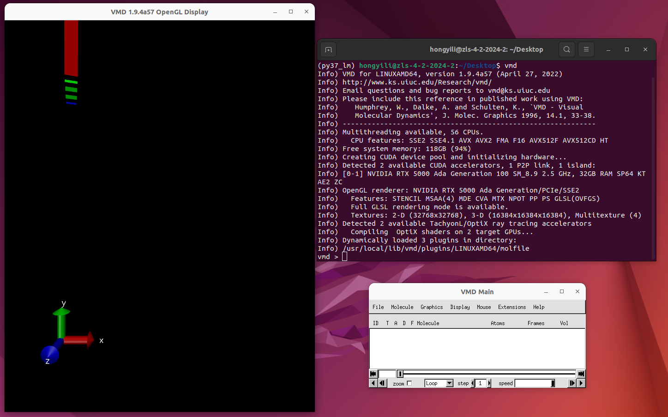Viewport: 668px width, 417px height.
Task: Maximize the terminal window
Action: pos(627,49)
